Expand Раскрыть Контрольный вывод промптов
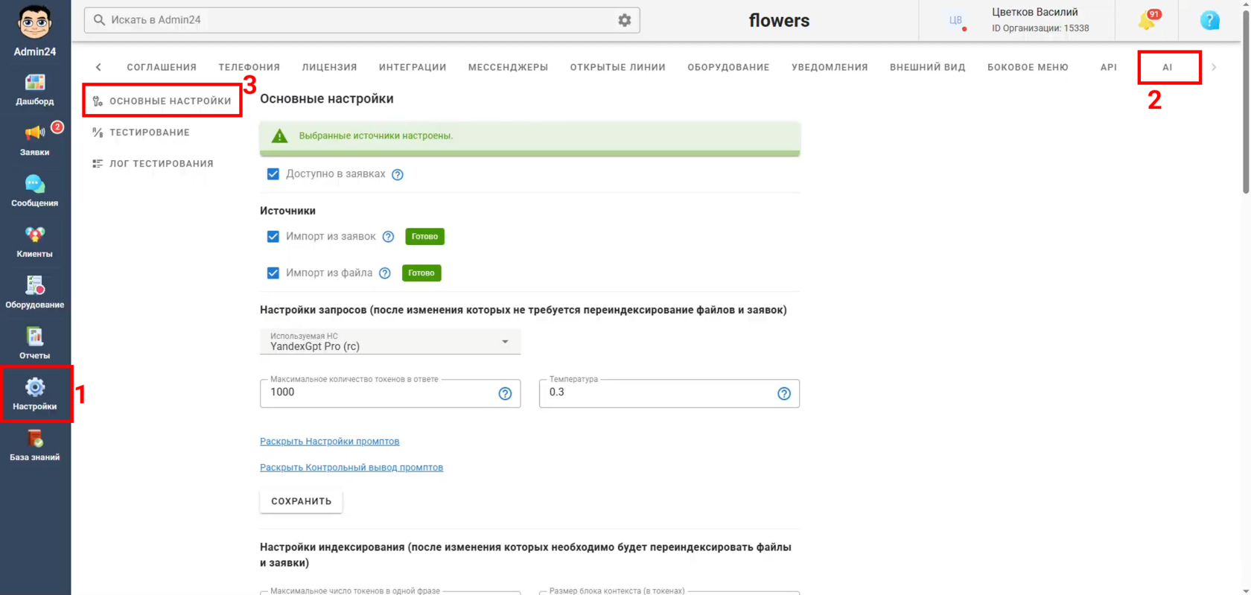This screenshot has width=1251, height=595. (x=351, y=468)
